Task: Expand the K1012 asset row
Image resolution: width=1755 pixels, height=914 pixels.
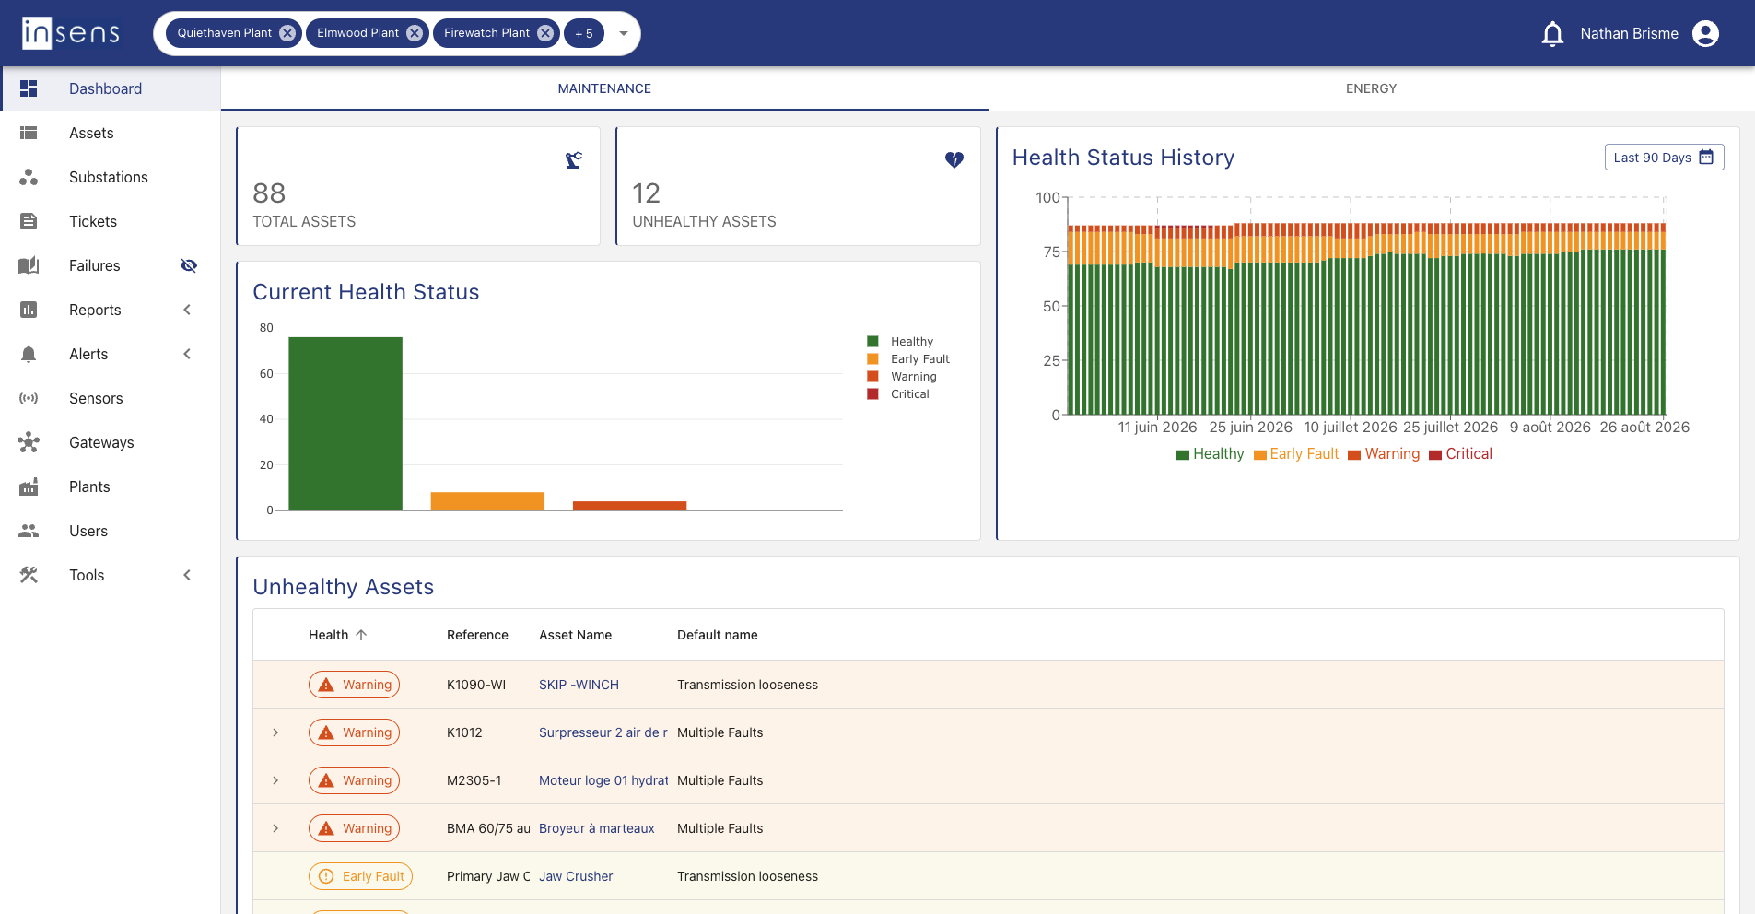Action: coord(275,732)
